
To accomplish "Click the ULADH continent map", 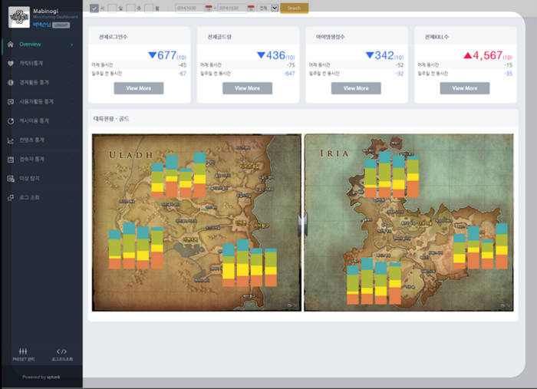I will tap(196, 223).
